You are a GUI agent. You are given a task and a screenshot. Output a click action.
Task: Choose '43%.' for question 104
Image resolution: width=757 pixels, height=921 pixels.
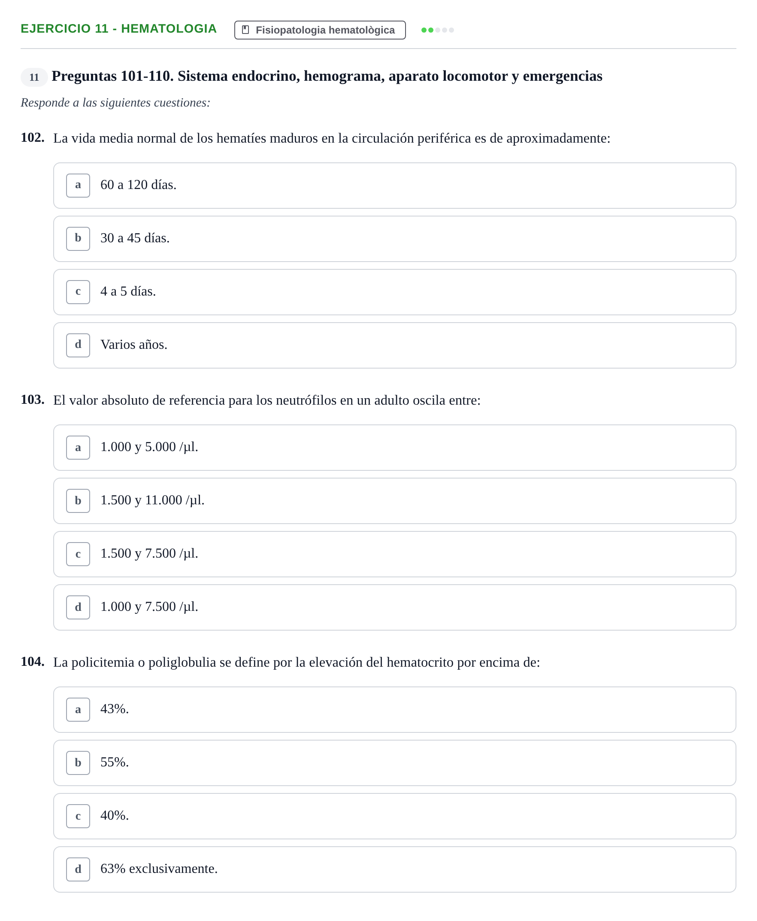pyautogui.click(x=394, y=709)
